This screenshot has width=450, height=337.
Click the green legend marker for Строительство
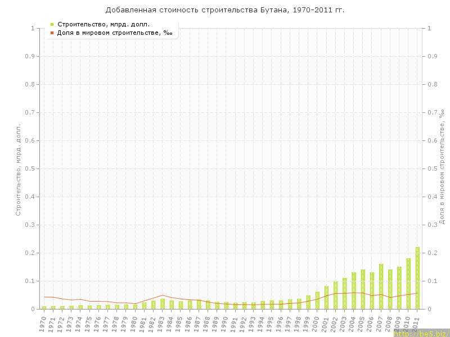click(52, 24)
